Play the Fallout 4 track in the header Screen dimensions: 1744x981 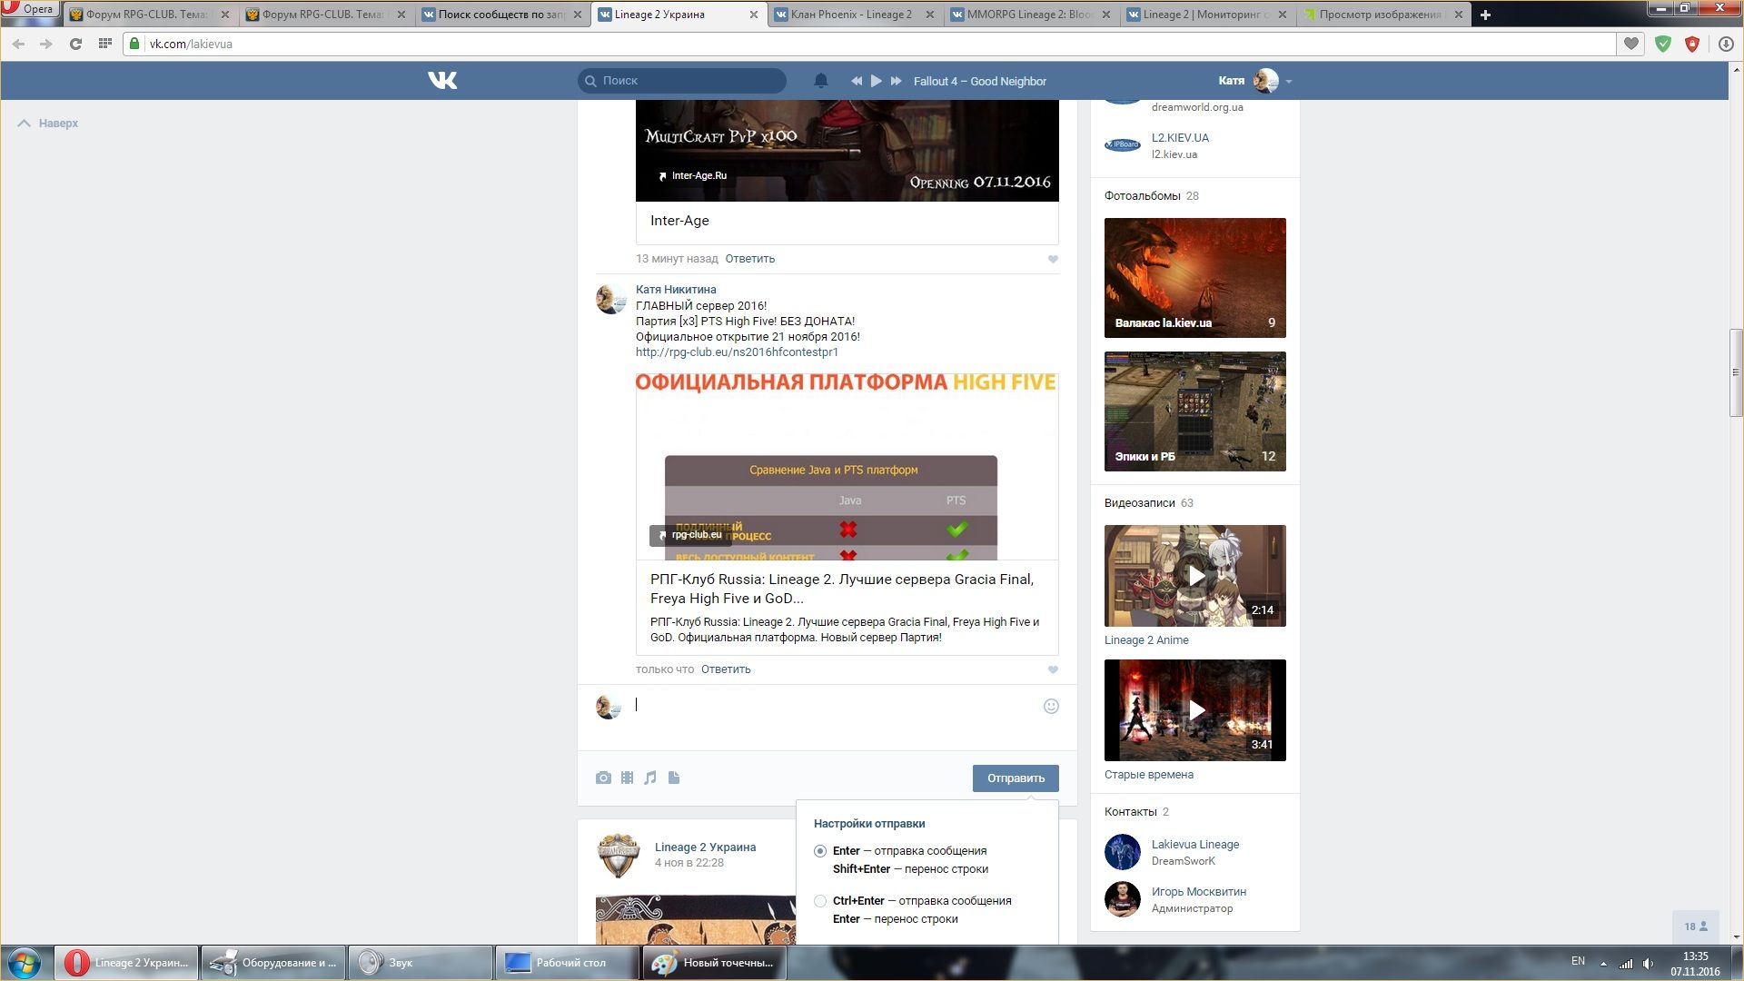pos(876,81)
